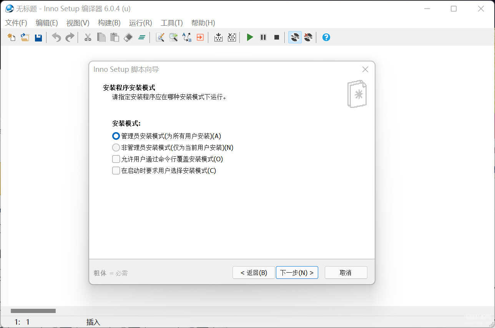Redo the last undone edit

tap(70, 37)
